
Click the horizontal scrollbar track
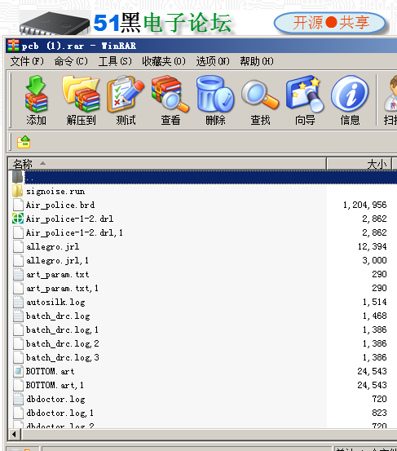210,434
